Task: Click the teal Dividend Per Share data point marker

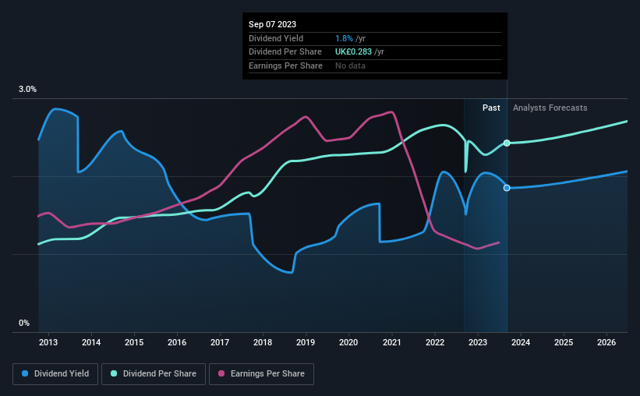Action: pyautogui.click(x=507, y=143)
